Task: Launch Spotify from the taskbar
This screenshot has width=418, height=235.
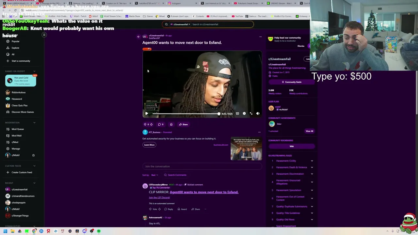Action: pos(99,231)
